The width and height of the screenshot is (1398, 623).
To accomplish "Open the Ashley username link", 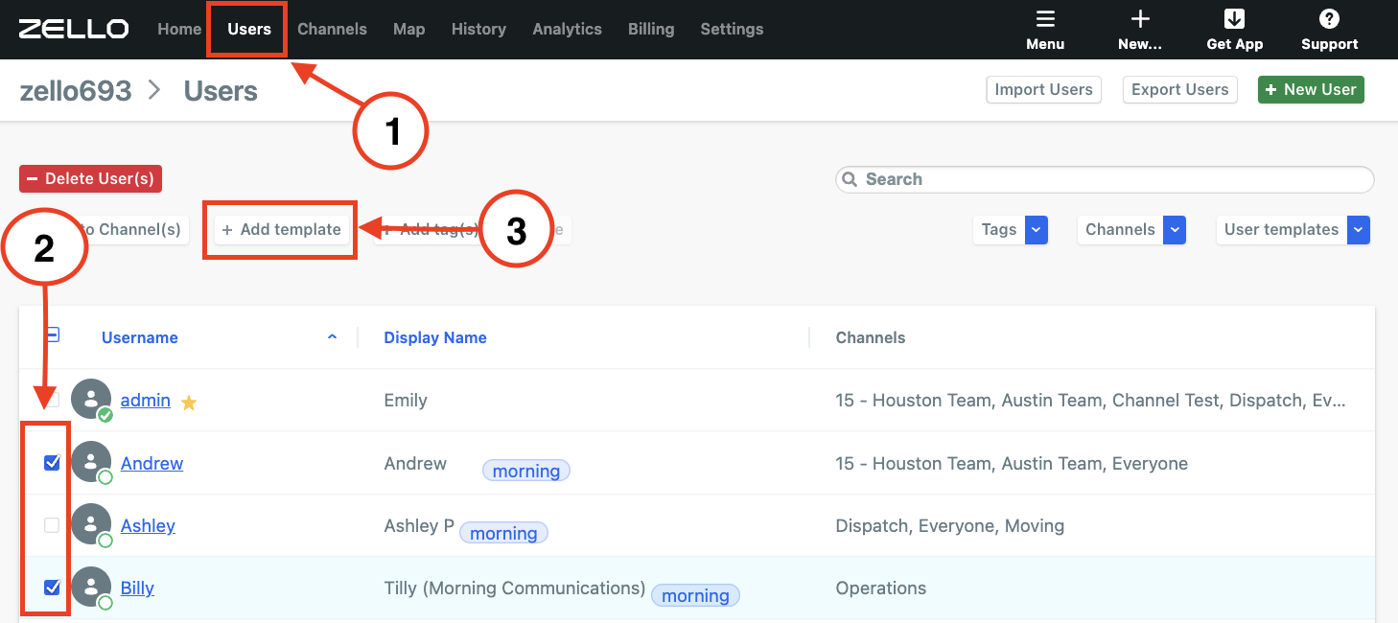I will click(148, 525).
